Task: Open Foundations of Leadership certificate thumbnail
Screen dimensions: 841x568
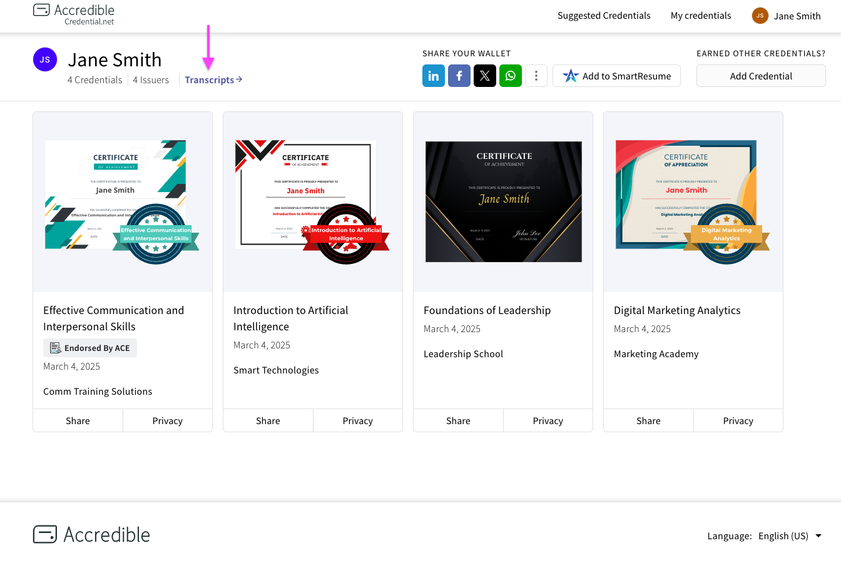Action: pos(503,201)
